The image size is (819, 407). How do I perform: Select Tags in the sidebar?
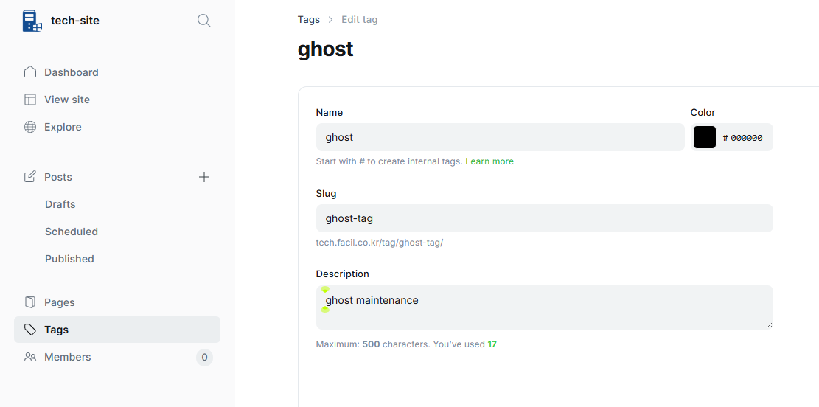click(x=57, y=330)
